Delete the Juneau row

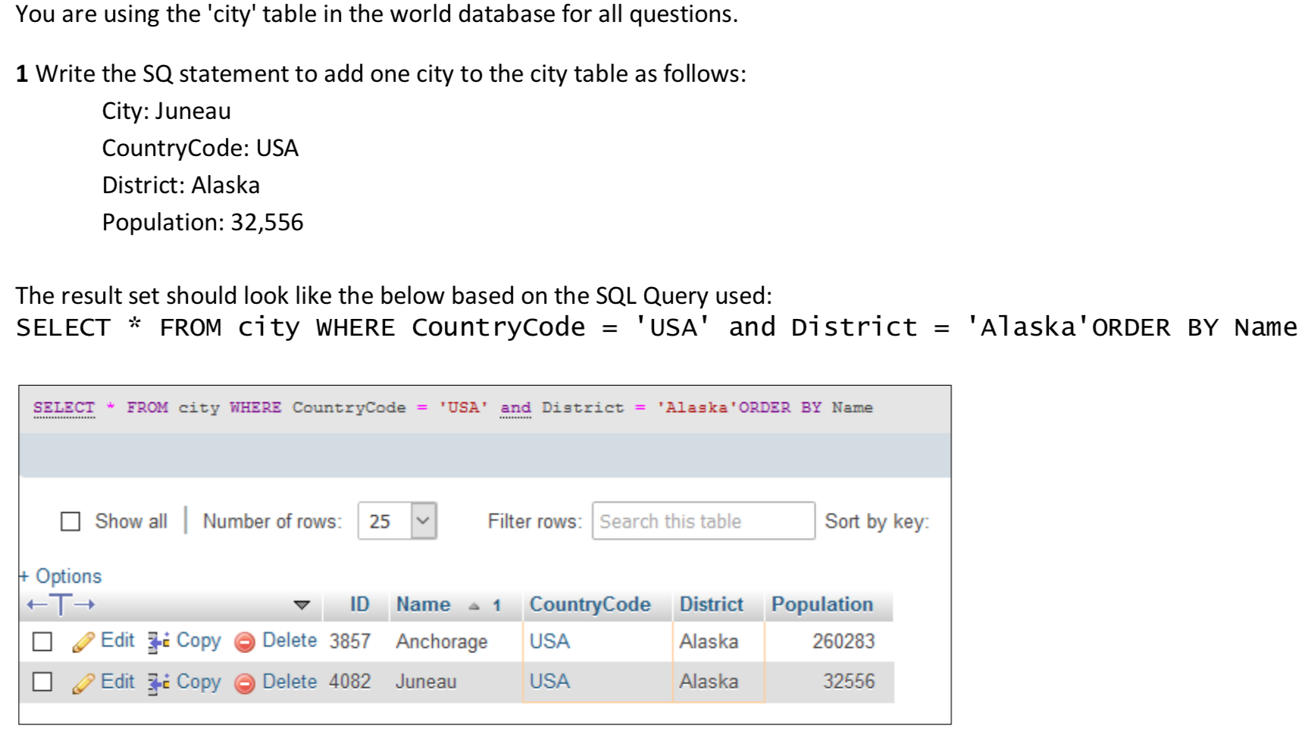(x=289, y=682)
